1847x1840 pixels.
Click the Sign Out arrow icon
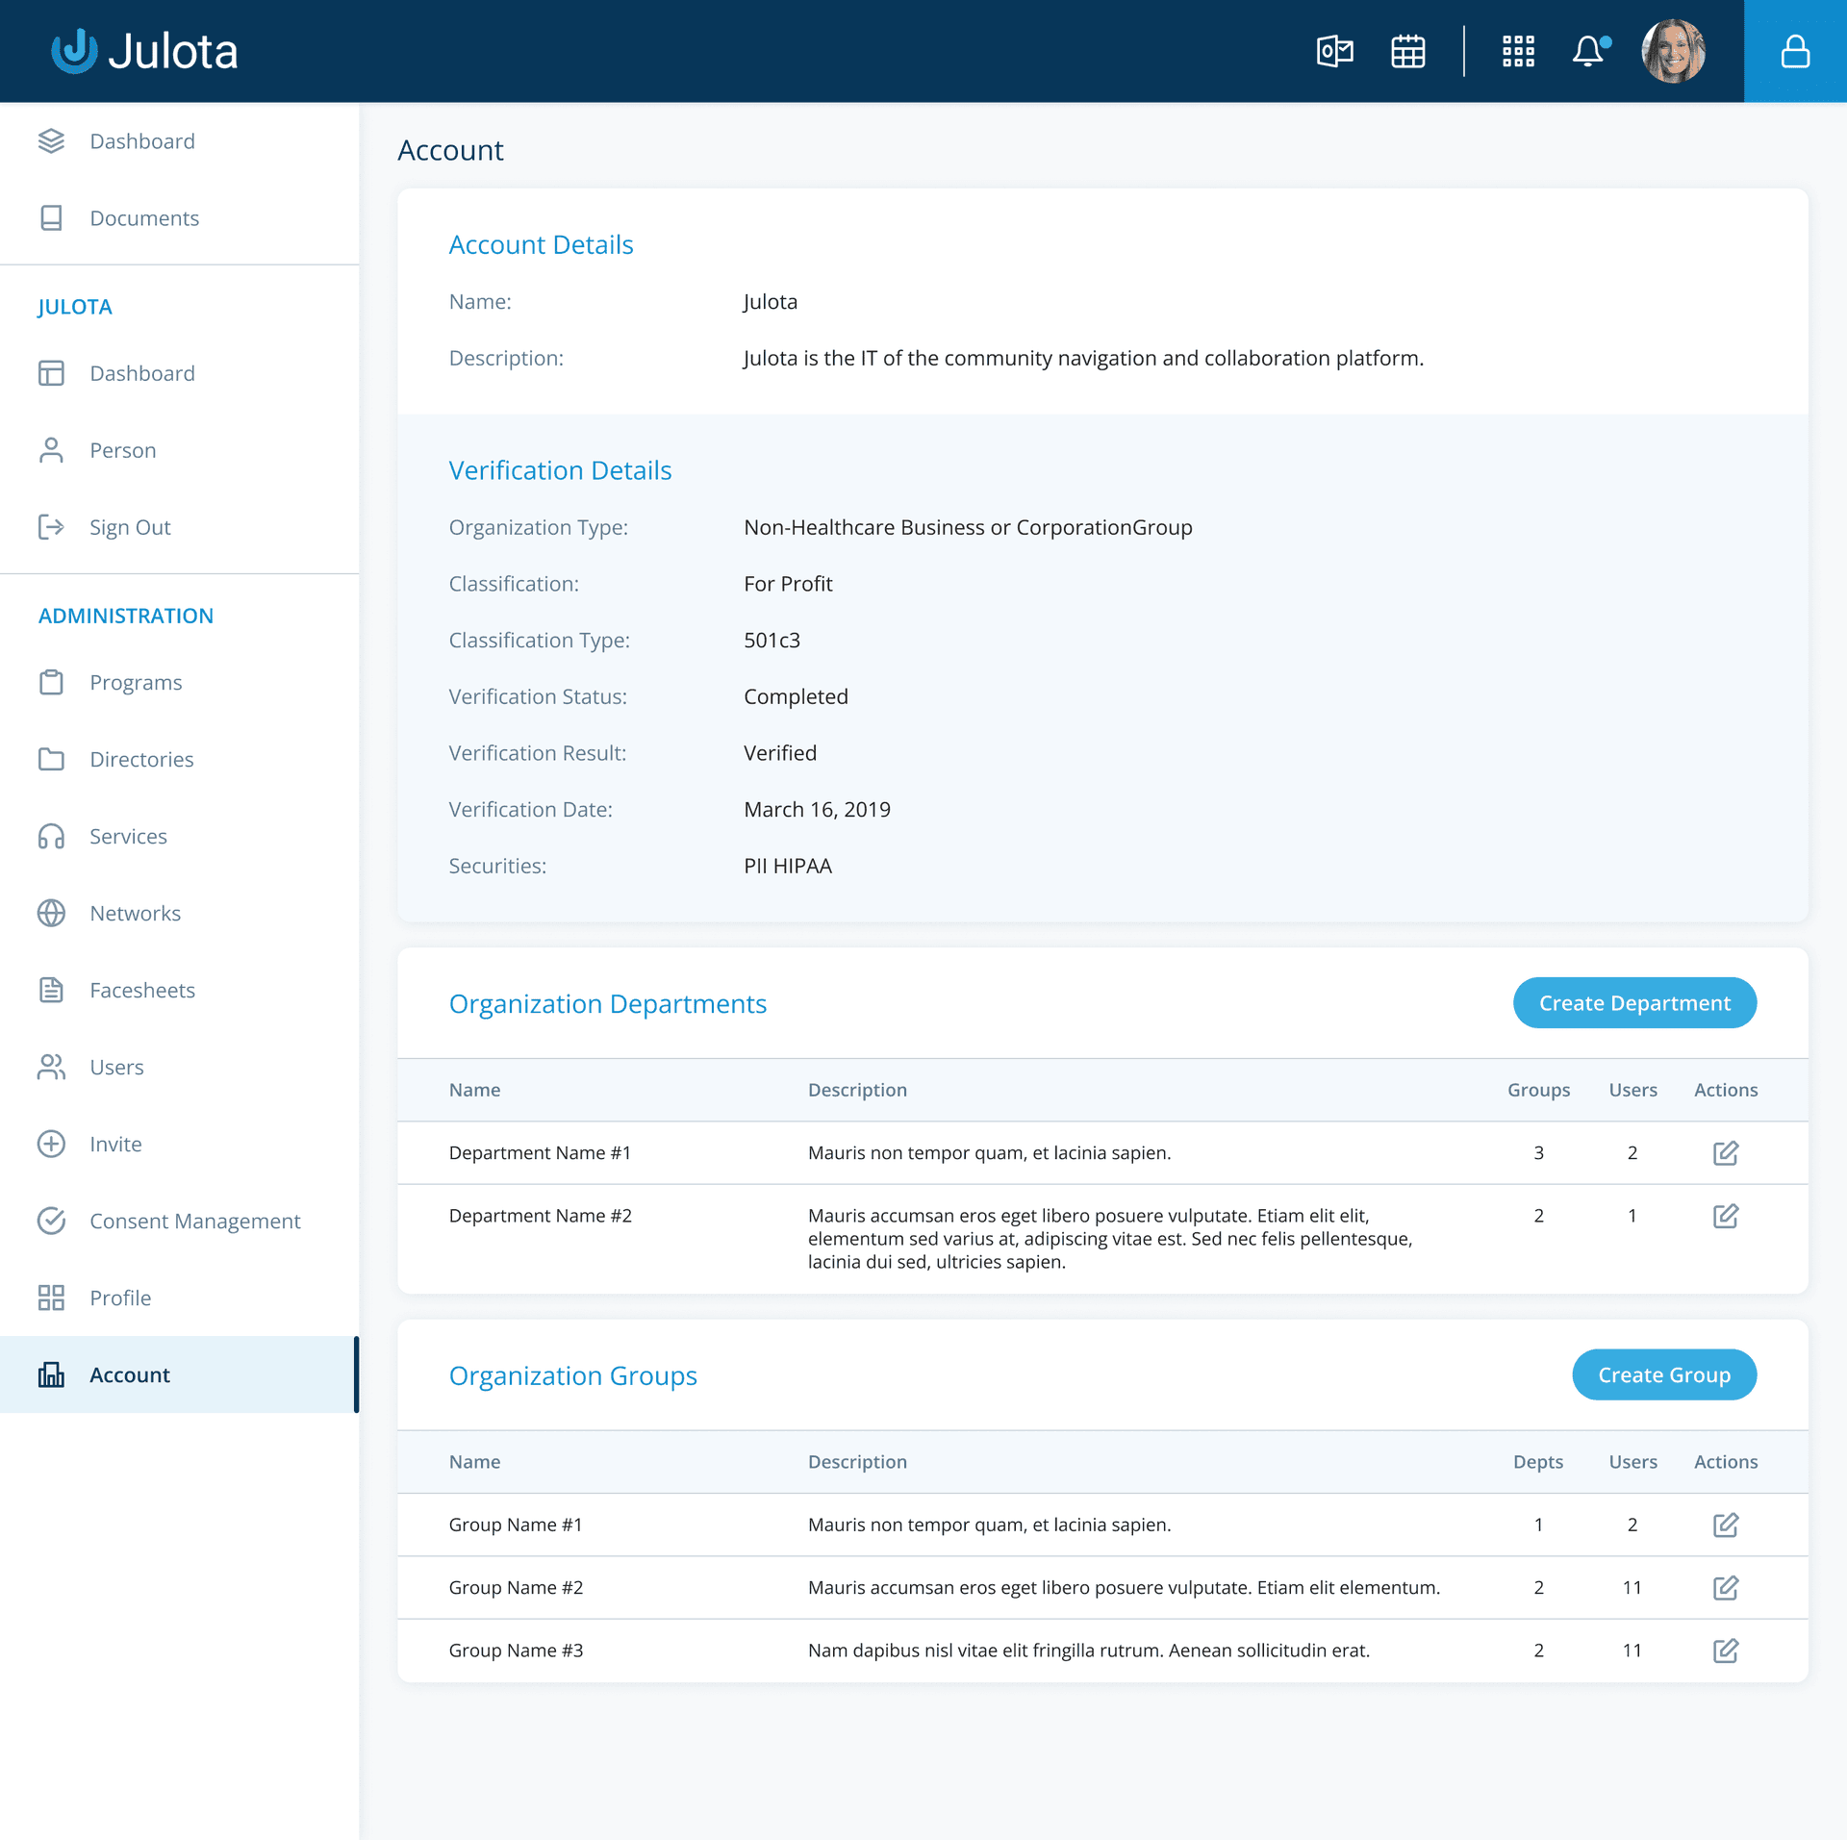[x=51, y=527]
